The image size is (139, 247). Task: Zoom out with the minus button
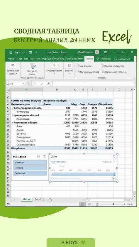(102, 204)
